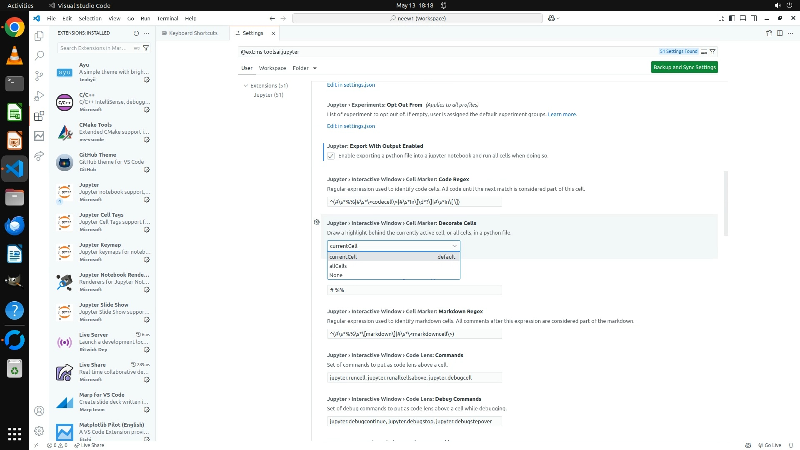
Task: Open Run and Debug view
Action: click(x=39, y=96)
